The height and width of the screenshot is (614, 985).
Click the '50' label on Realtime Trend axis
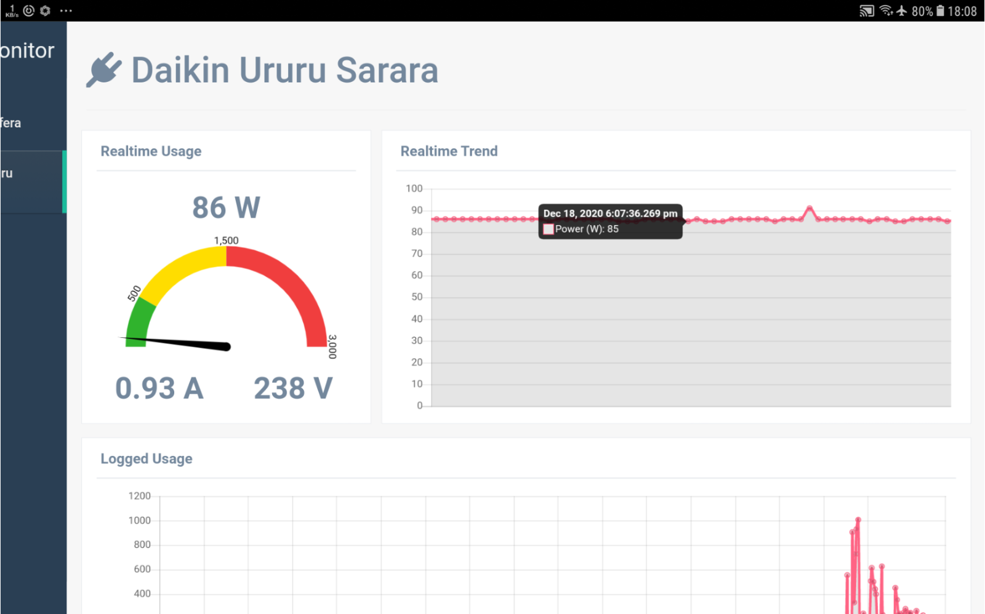click(417, 297)
